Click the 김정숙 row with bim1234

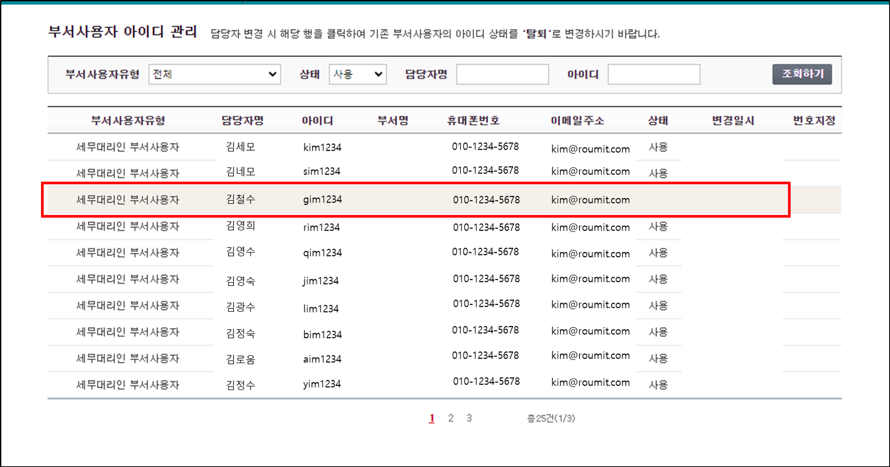tap(322, 335)
